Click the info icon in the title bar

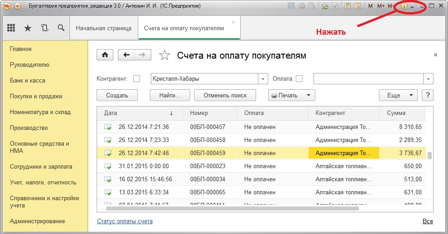click(404, 6)
